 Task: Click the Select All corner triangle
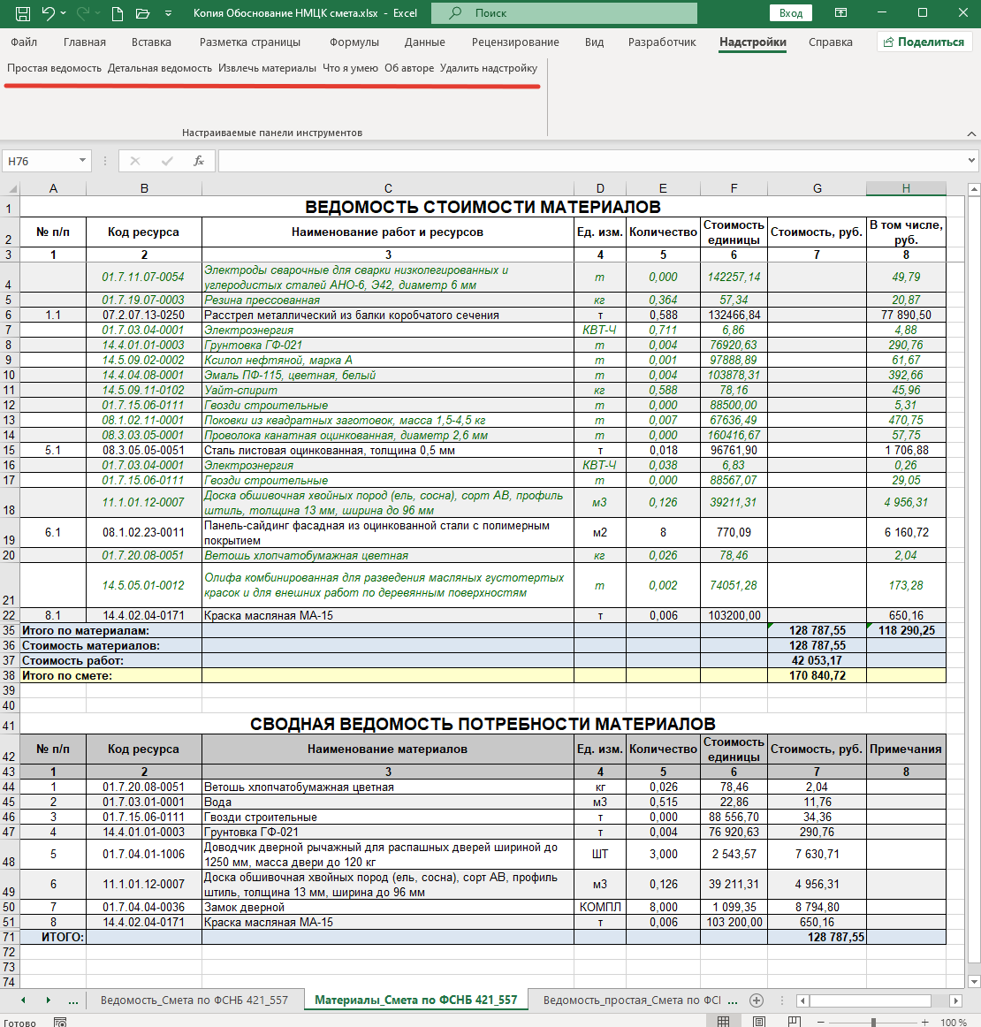pyautogui.click(x=10, y=188)
